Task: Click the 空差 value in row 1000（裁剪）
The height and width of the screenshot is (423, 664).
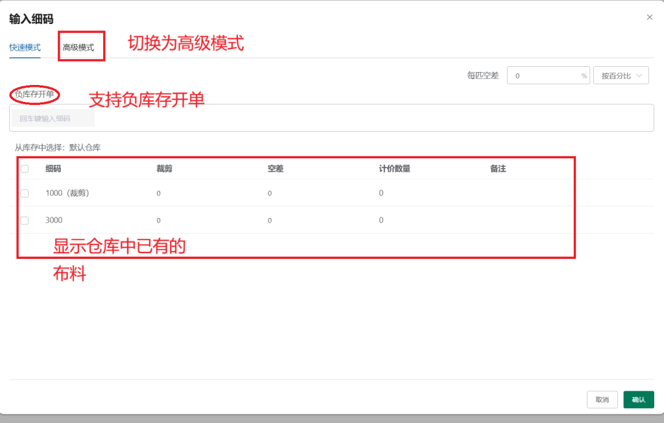Action: [270, 193]
